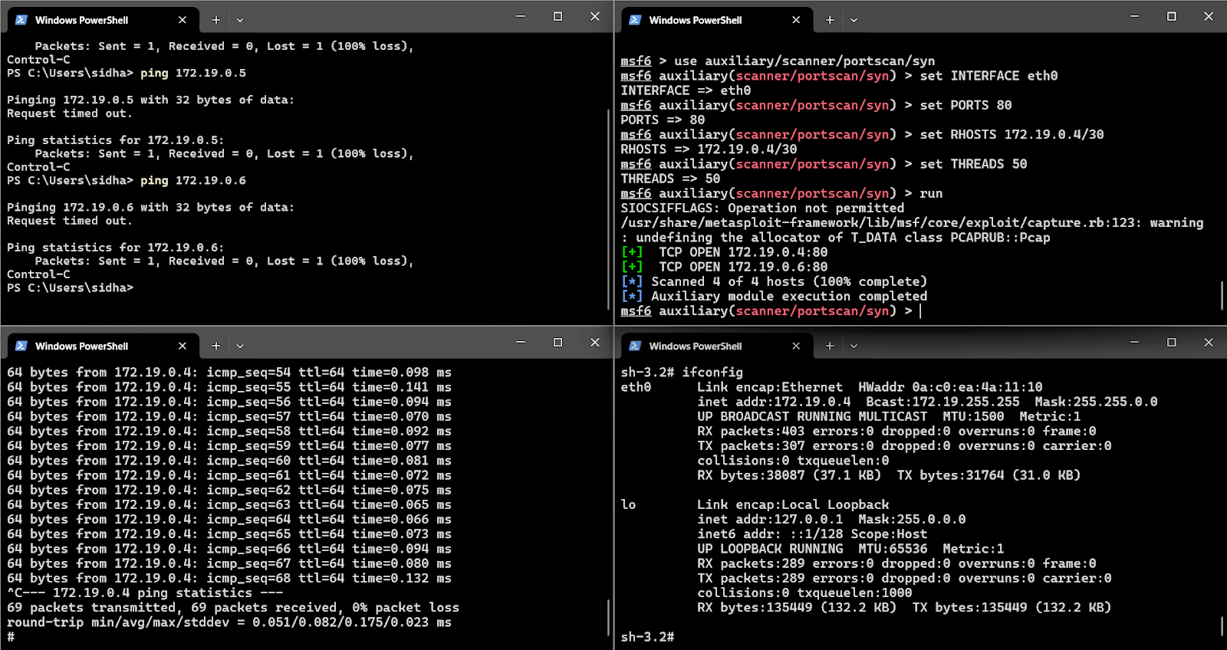Click the 'ping 172.19.0.6' command line

tap(127, 180)
